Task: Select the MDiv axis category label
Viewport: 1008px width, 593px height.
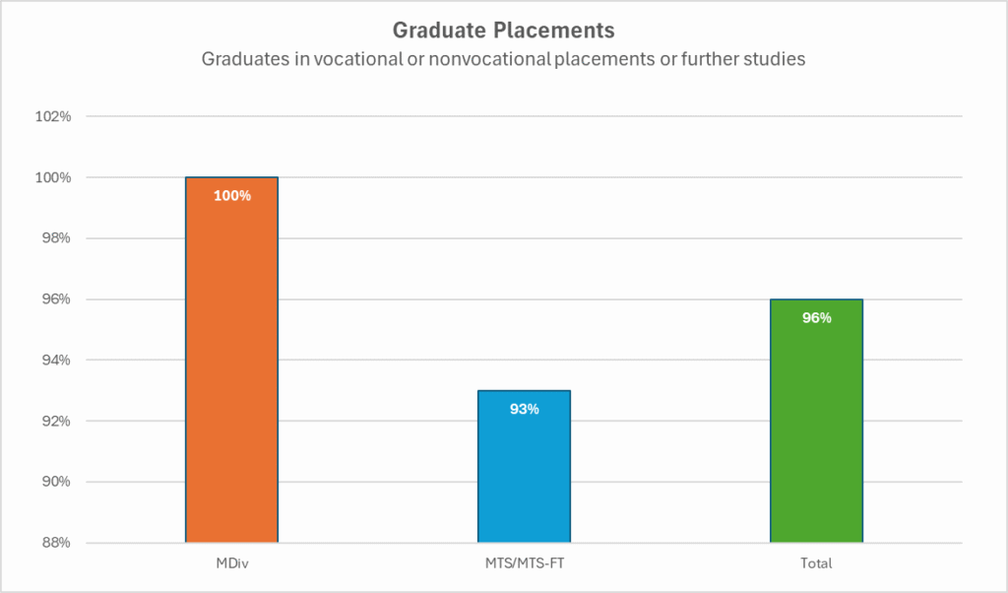Action: click(232, 563)
